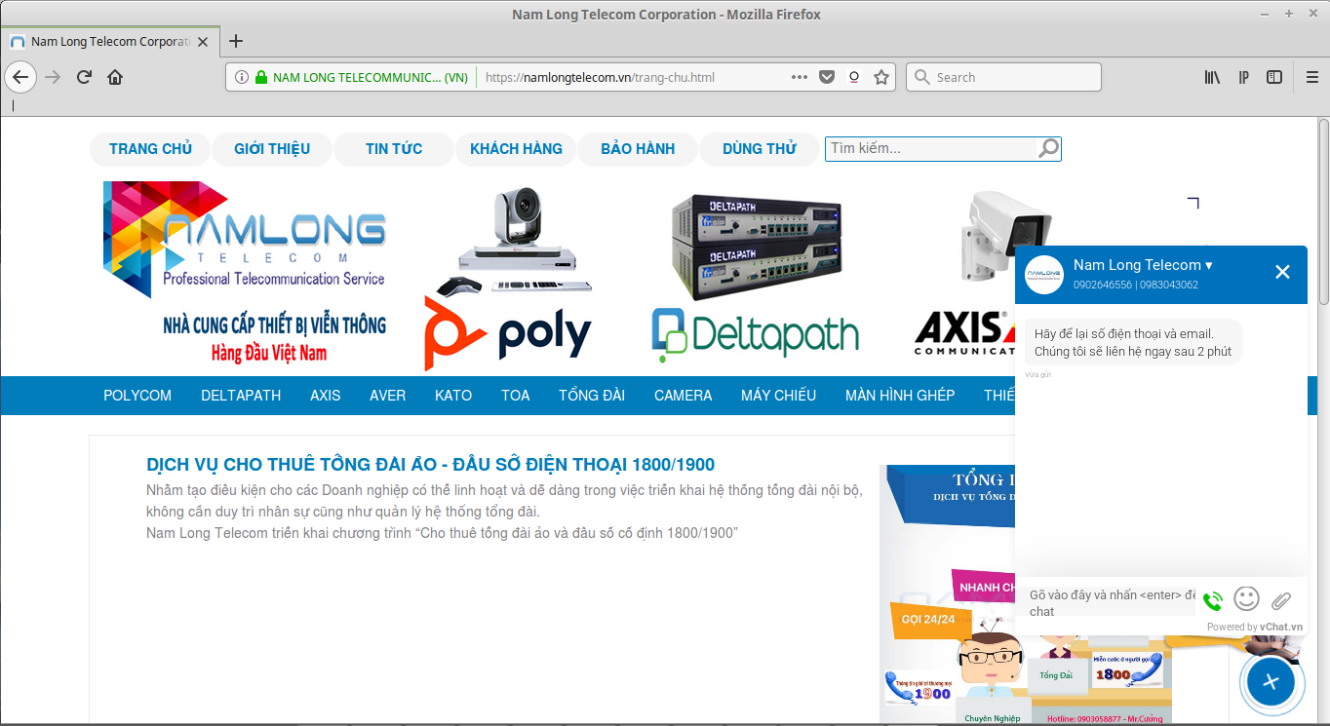1330x726 pixels.
Task: Open the Firefox hamburger menu
Action: [x=1312, y=77]
